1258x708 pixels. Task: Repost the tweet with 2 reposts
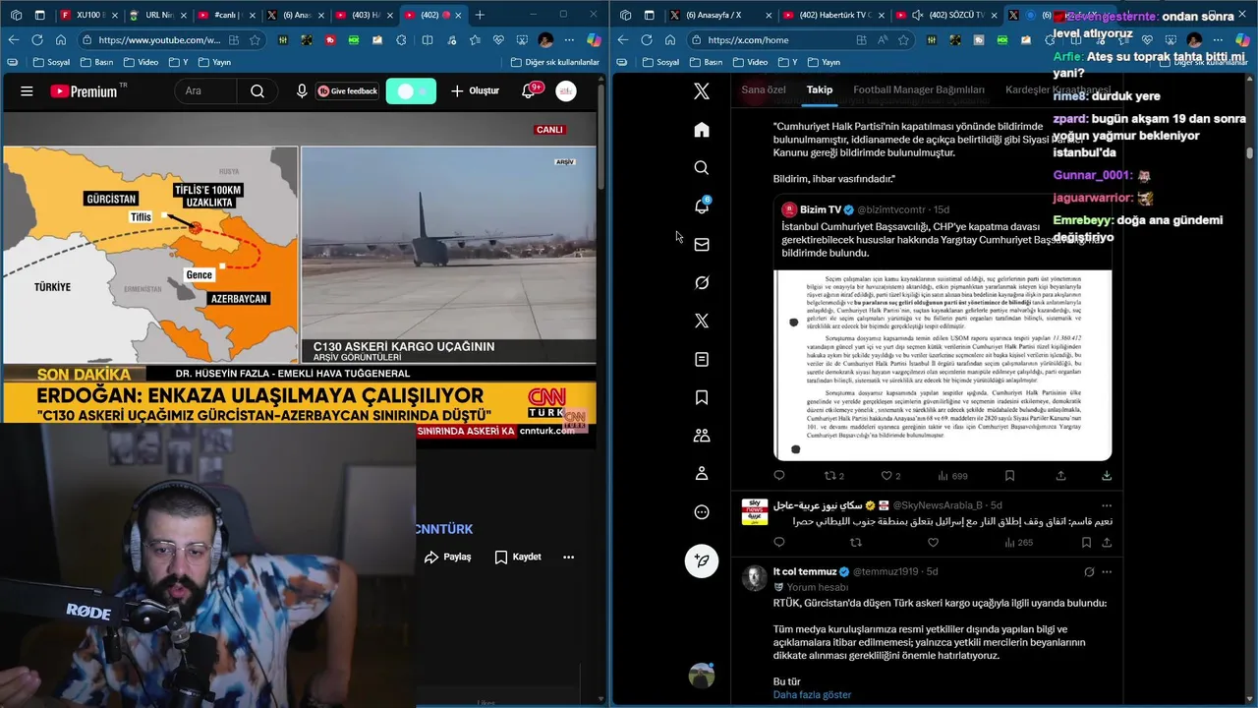click(834, 476)
